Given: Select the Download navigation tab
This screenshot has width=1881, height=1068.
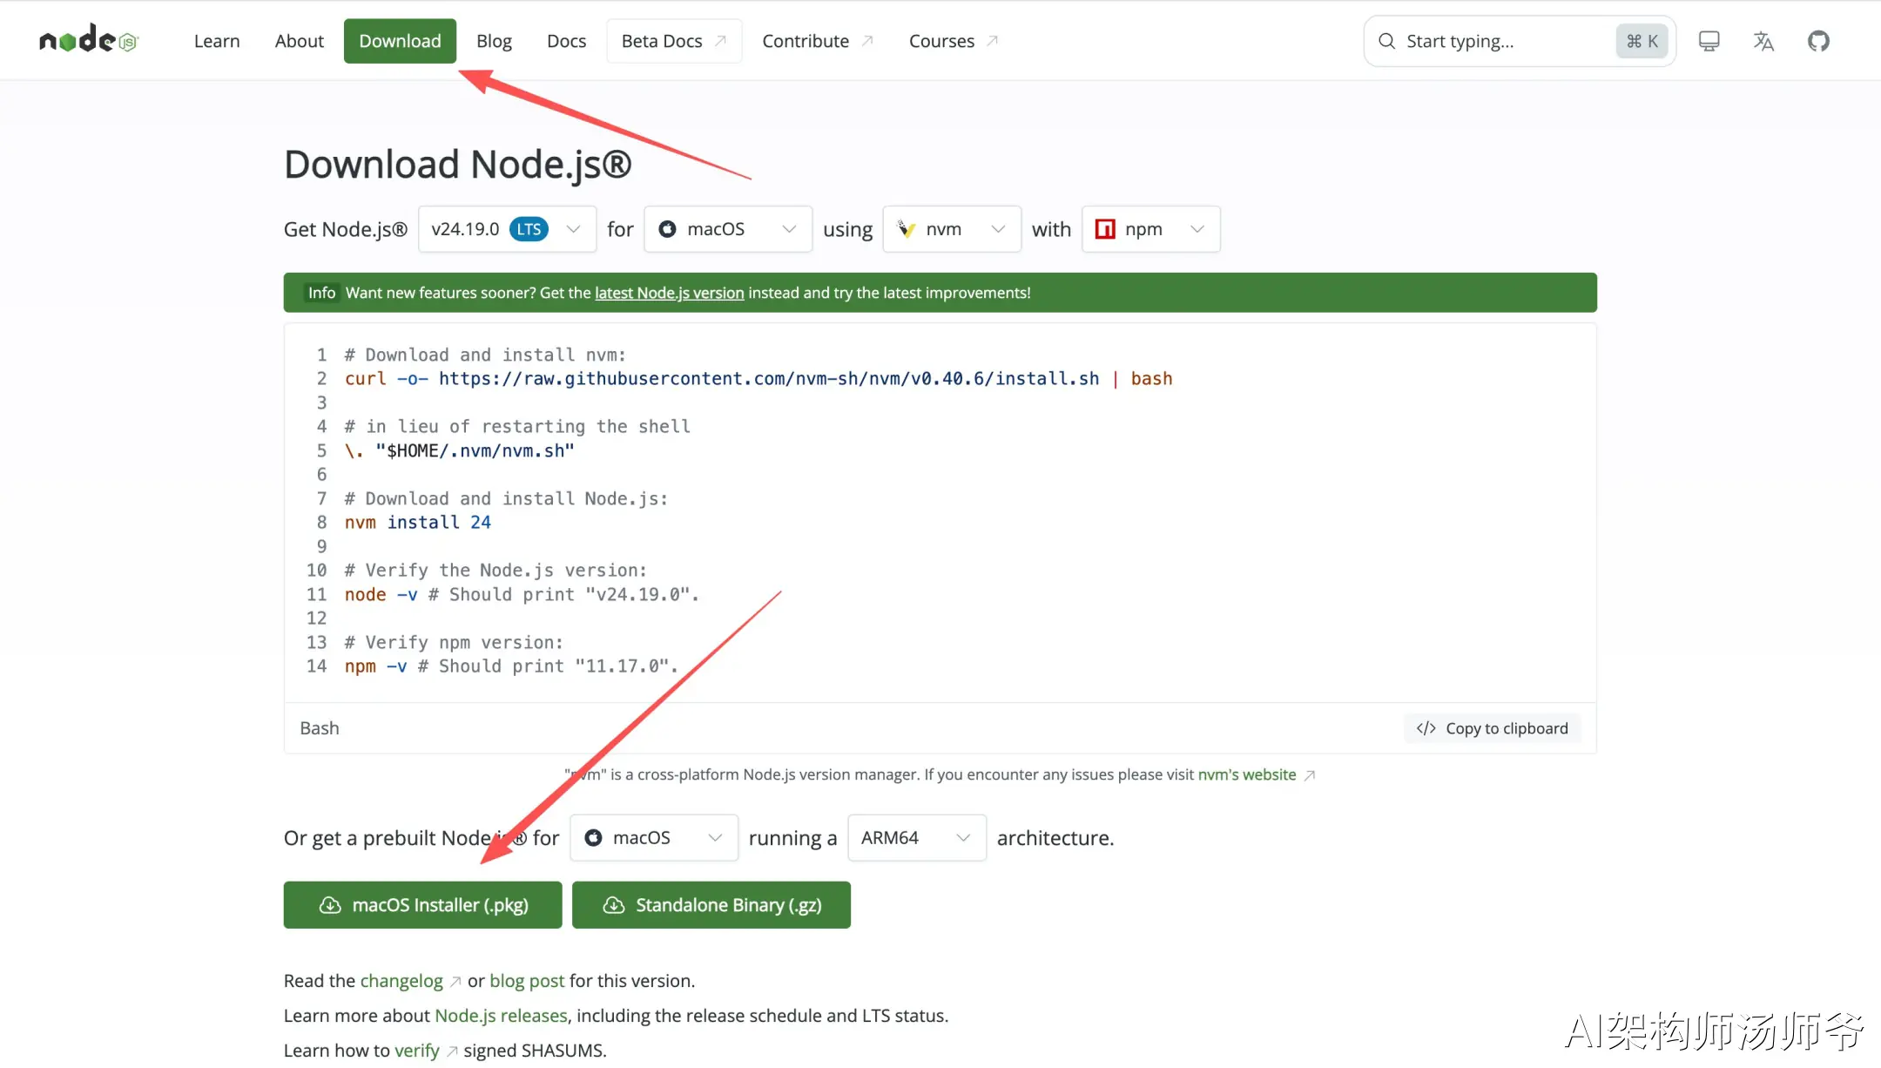Looking at the screenshot, I should pos(400,41).
